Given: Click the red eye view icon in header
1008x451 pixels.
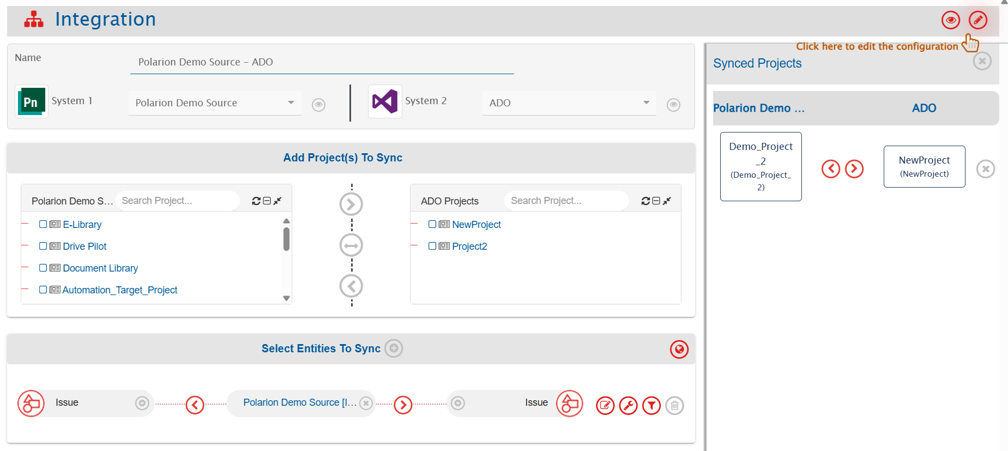Looking at the screenshot, I should tap(950, 20).
